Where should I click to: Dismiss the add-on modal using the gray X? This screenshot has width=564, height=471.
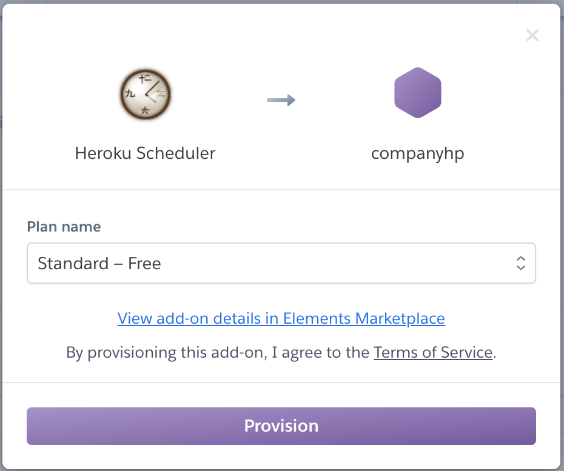coord(532,35)
